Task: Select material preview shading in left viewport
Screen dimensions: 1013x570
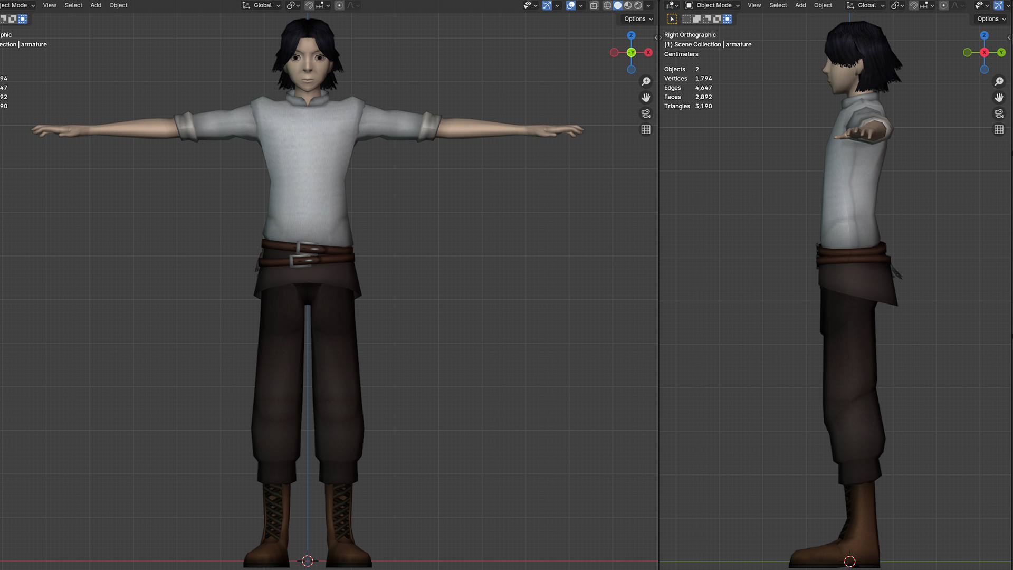Action: coord(628,5)
